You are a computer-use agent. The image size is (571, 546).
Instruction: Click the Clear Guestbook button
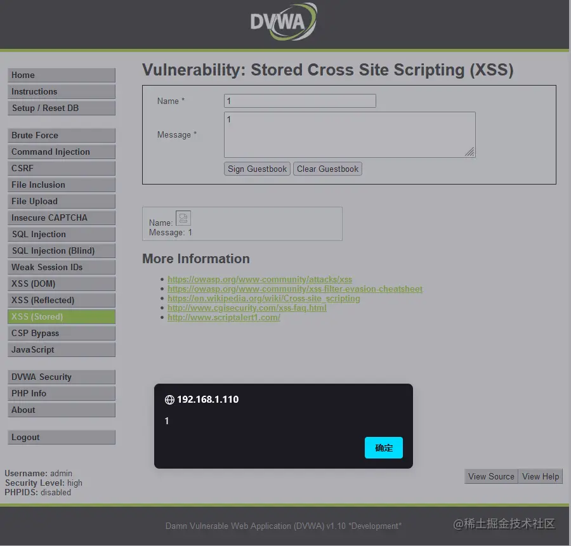click(327, 169)
